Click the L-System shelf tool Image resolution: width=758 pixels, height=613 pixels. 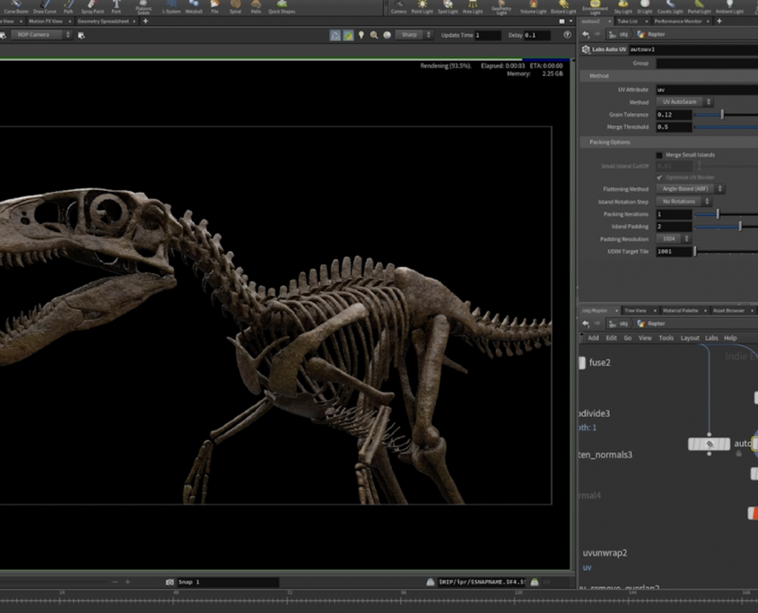(170, 7)
